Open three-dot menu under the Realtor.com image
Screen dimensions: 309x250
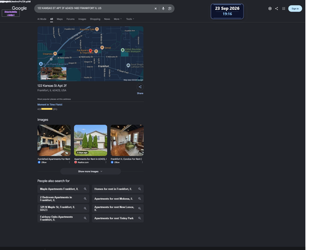tap(106, 162)
